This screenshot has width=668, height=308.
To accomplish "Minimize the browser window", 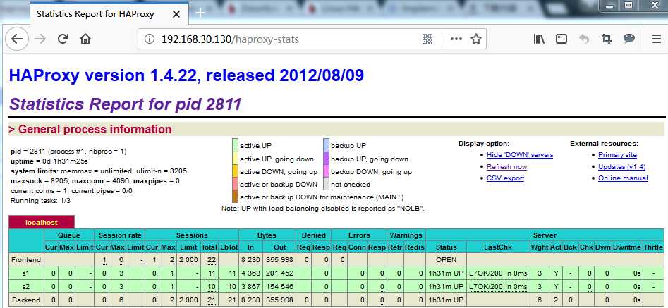I will [x=609, y=5].
